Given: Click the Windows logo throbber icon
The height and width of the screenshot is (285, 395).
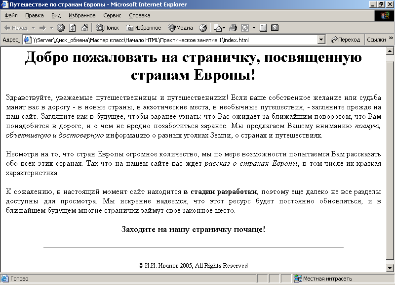Looking at the screenshot, I should (x=384, y=16).
